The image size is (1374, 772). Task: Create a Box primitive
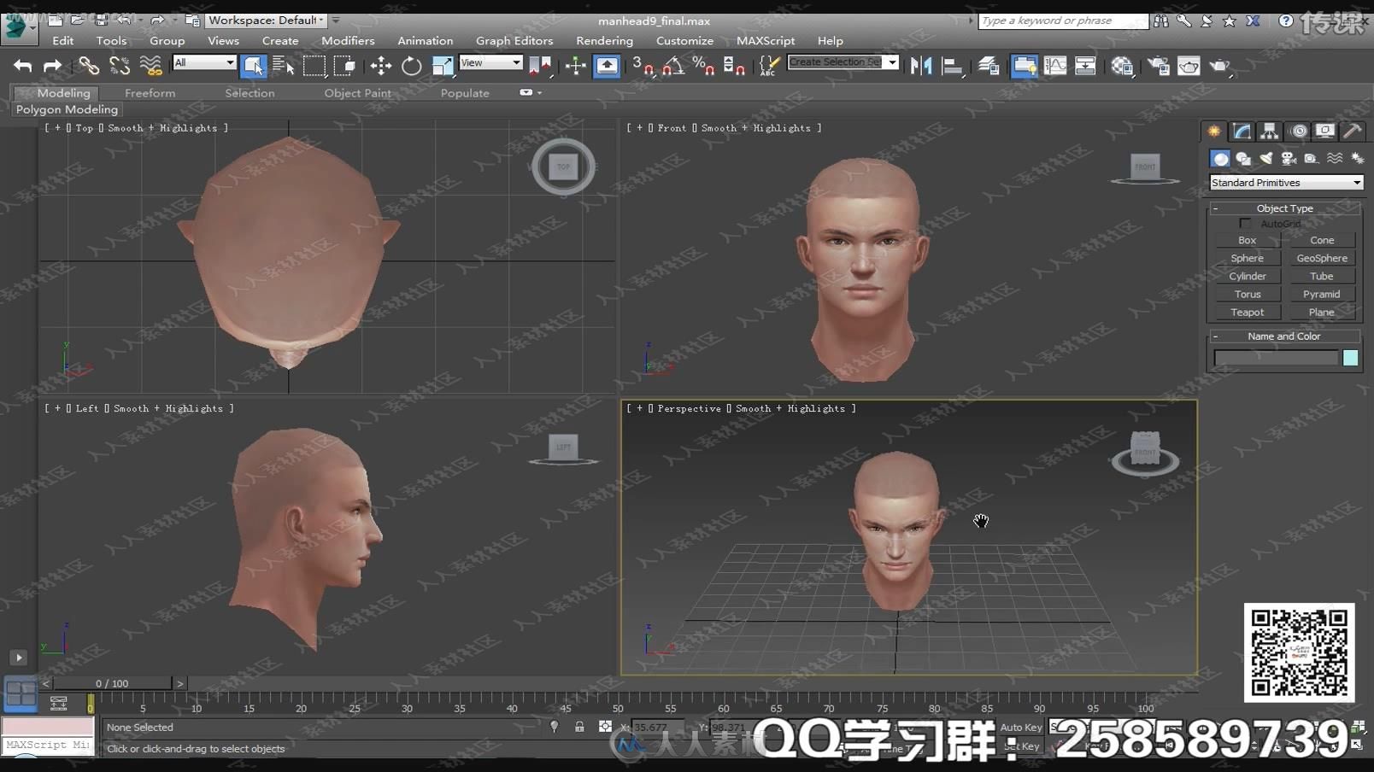pyautogui.click(x=1248, y=240)
